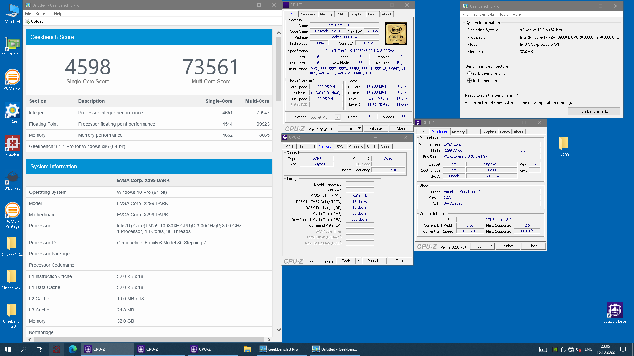Click the network globe tray icon
634x356 pixels.
[571, 349]
